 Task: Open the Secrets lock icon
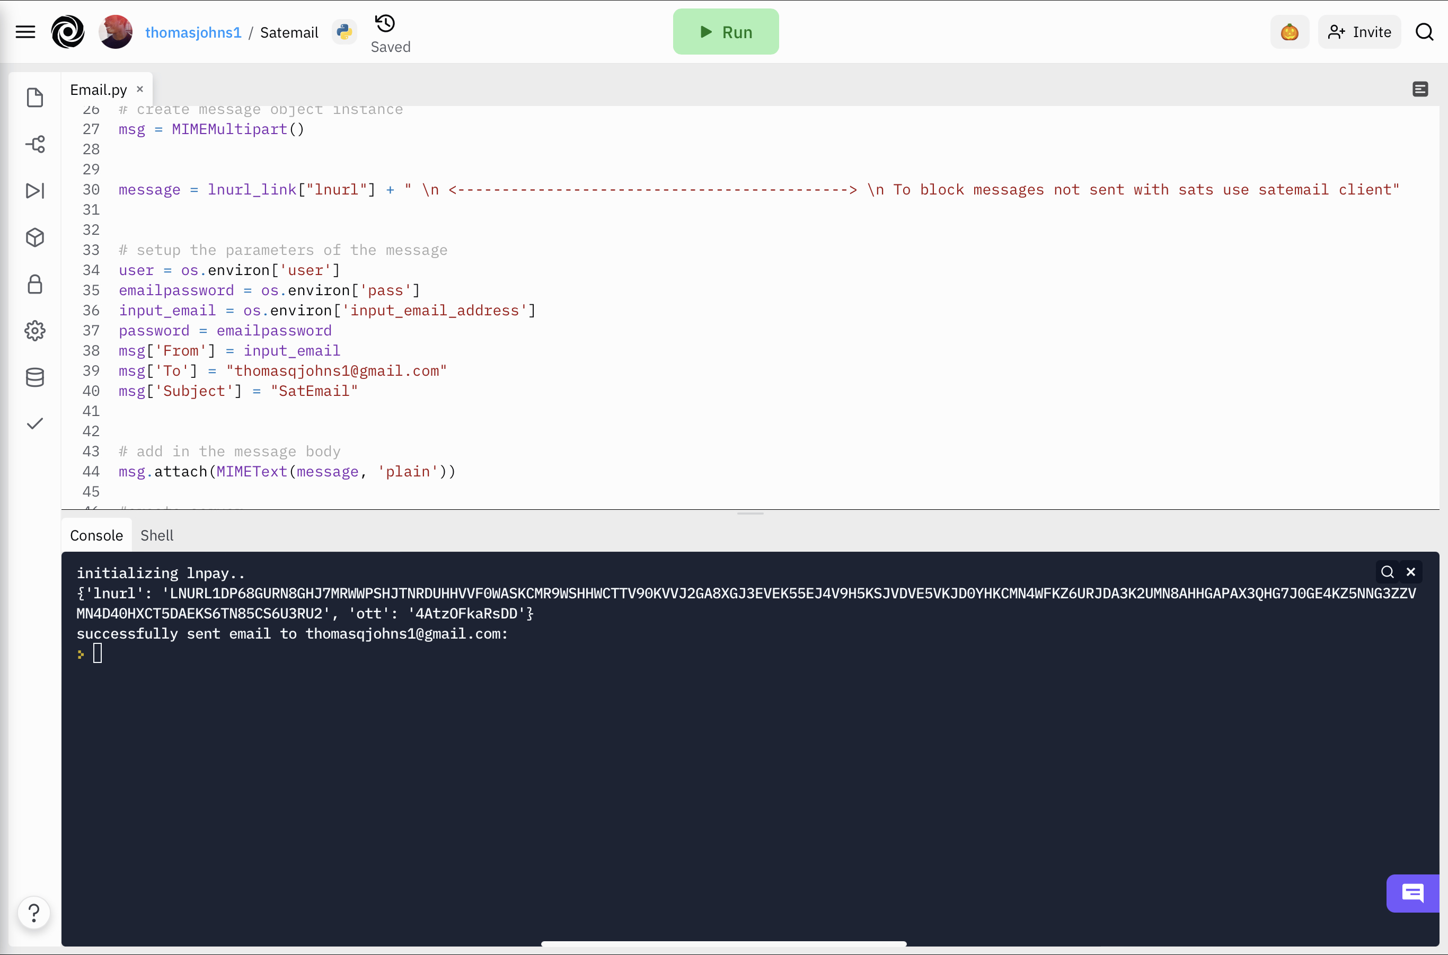point(35,285)
